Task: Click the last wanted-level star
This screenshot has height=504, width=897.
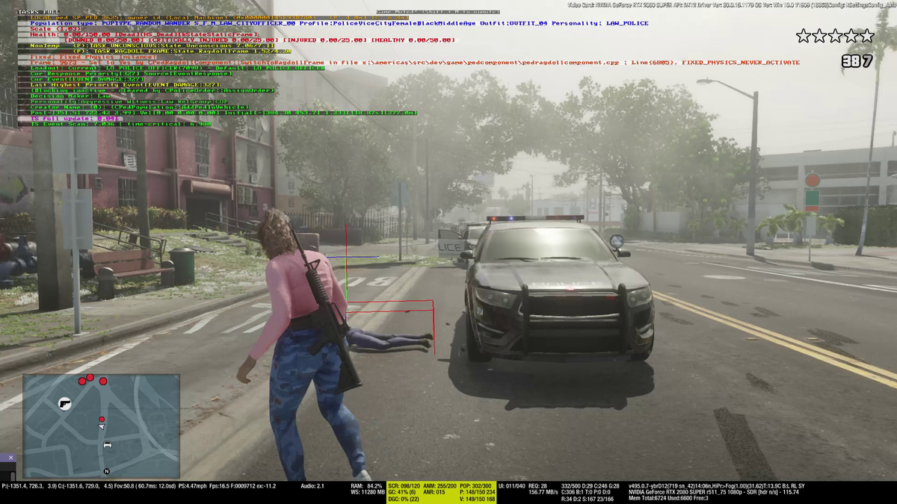Action: click(866, 36)
